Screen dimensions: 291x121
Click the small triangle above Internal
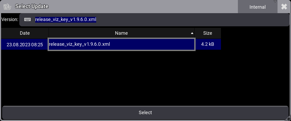(275, 2)
